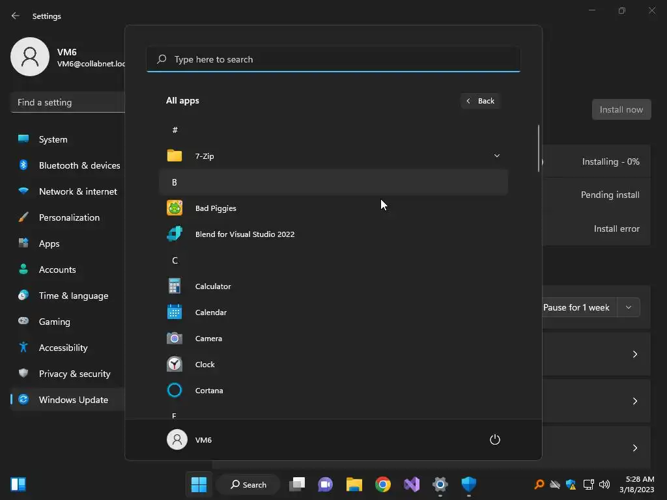The height and width of the screenshot is (500, 667).
Task: Open volume speaker tray icon
Action: click(x=604, y=484)
